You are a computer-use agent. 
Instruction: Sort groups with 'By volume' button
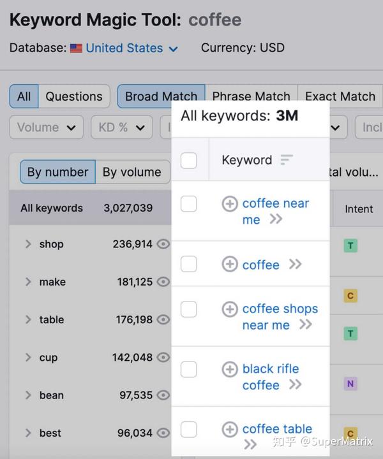pyautogui.click(x=132, y=172)
